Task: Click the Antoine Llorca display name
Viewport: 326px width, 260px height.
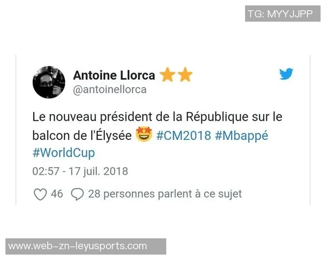Action: [114, 75]
